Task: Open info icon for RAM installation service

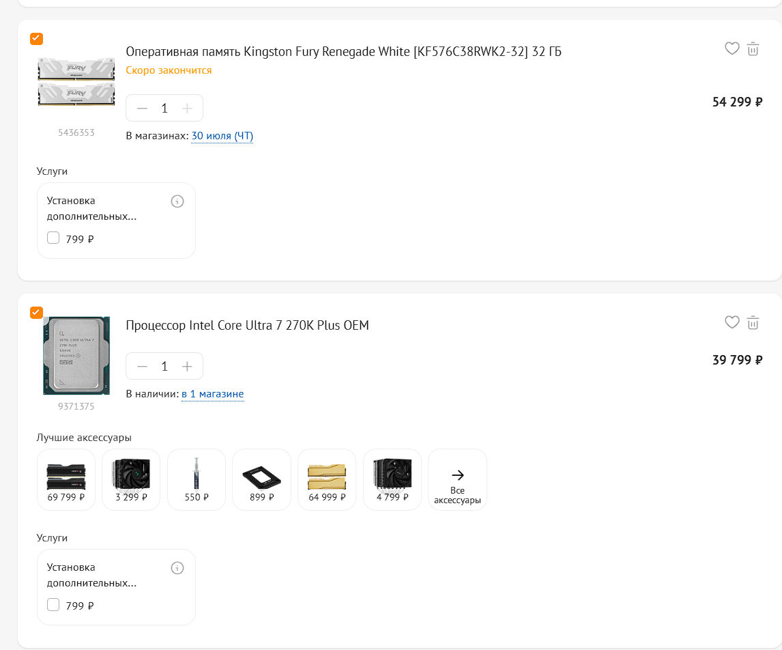Action: pyautogui.click(x=177, y=201)
